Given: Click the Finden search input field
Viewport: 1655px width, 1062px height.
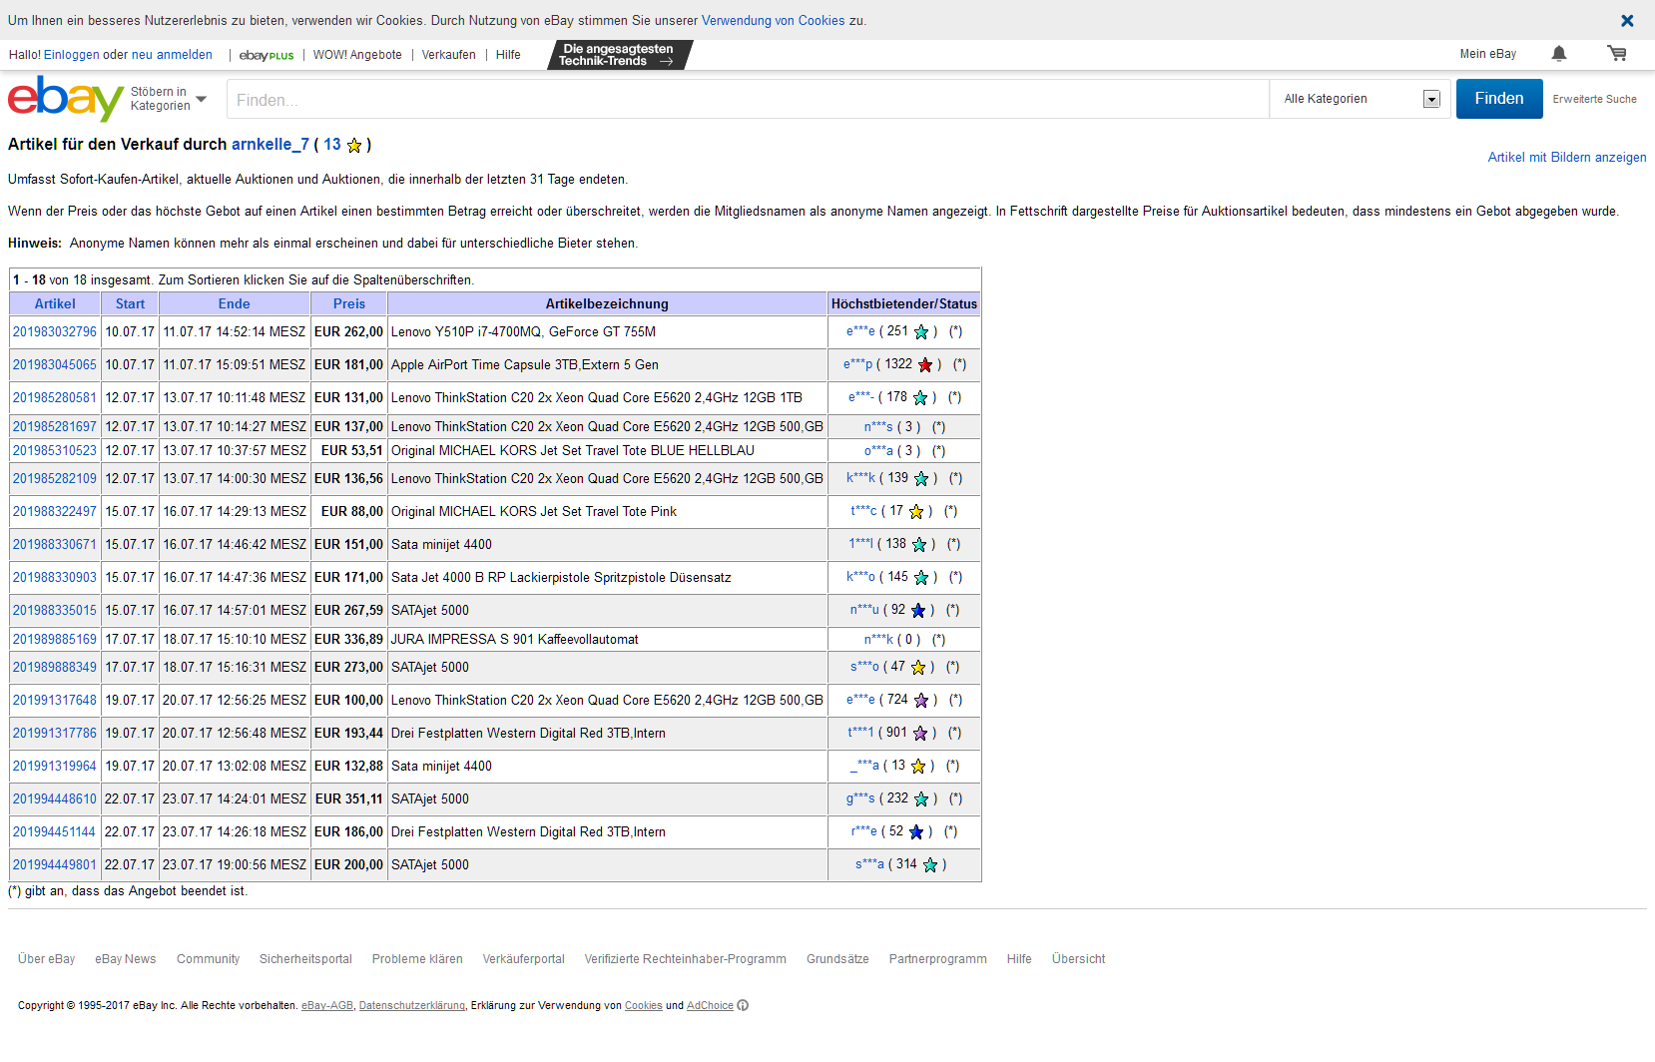Looking at the screenshot, I should coord(748,99).
